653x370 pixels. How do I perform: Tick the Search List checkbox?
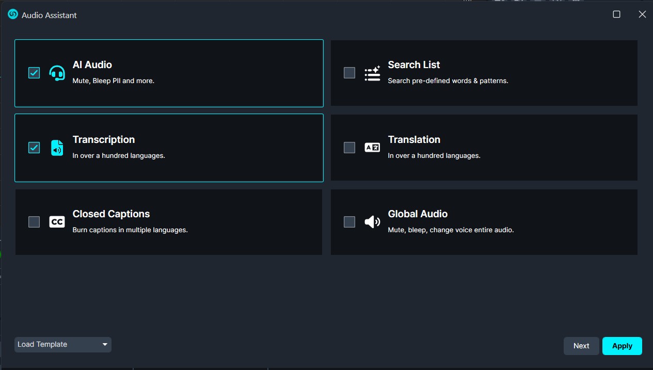click(349, 73)
